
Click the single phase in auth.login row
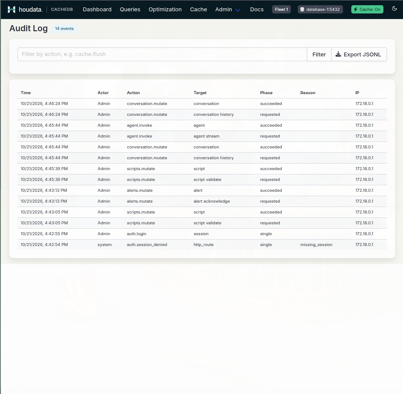[266, 234]
